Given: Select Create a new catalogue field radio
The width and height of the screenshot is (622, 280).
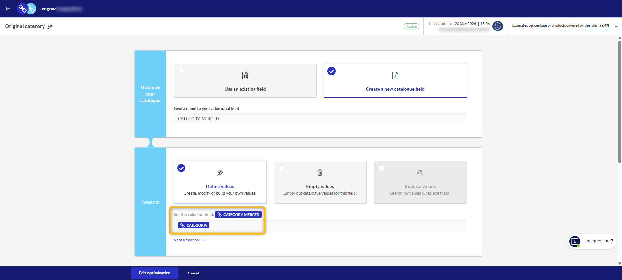Looking at the screenshot, I should pyautogui.click(x=331, y=71).
